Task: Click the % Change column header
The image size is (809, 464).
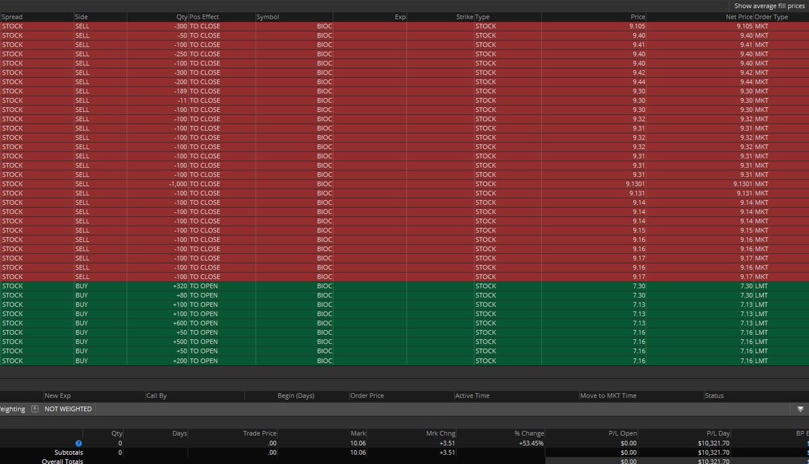Action: [529, 434]
